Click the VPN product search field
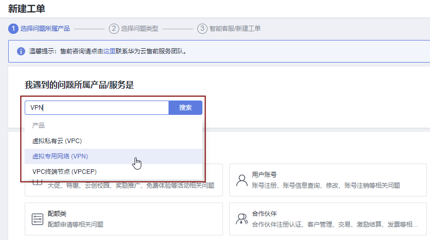This screenshot has width=430, height=240. click(x=97, y=108)
